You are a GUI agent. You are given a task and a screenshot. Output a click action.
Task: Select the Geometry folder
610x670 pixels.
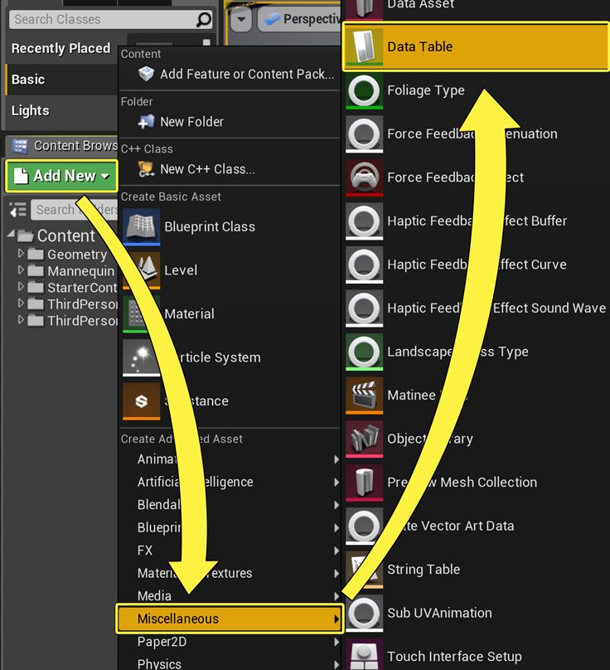(x=77, y=255)
